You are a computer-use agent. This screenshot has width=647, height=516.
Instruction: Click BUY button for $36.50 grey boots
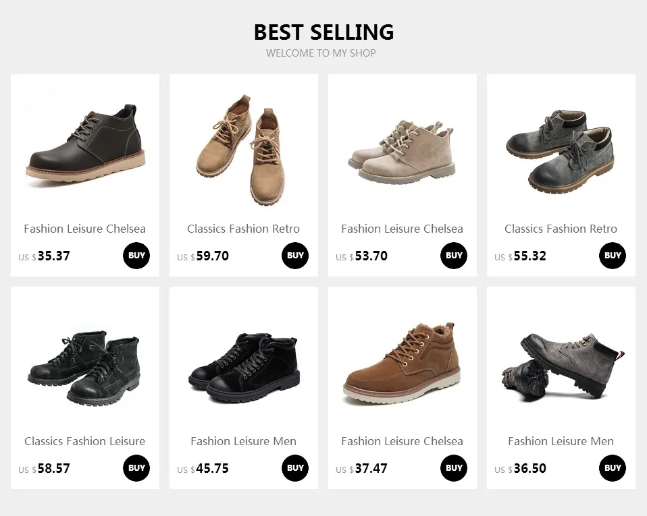613,468
